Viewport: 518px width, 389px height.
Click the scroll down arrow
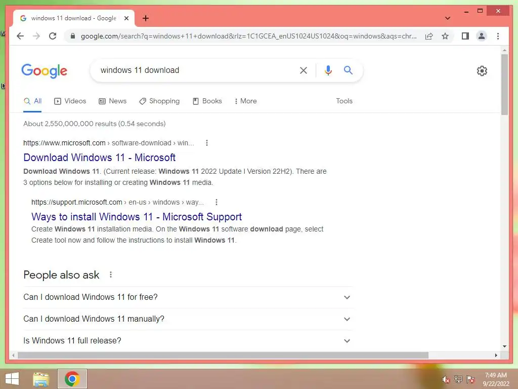click(x=504, y=346)
